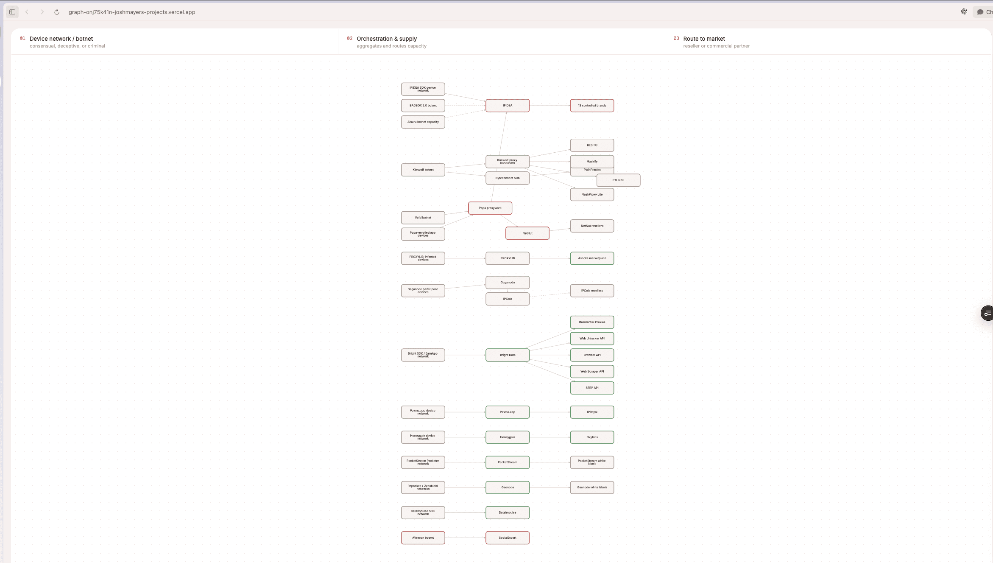Open the floating panel button on right edge
993x563 pixels.
(987, 314)
